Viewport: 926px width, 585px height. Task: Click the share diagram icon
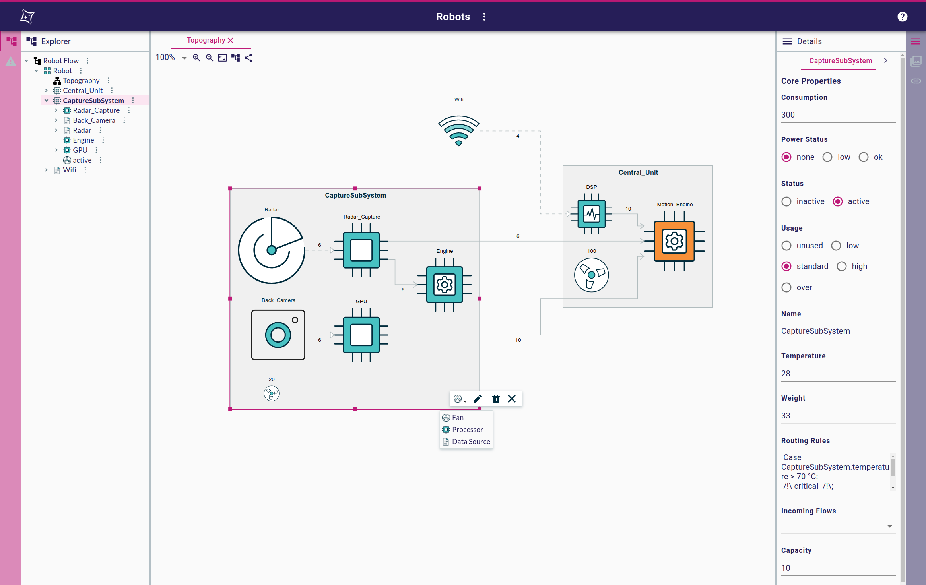click(x=248, y=58)
